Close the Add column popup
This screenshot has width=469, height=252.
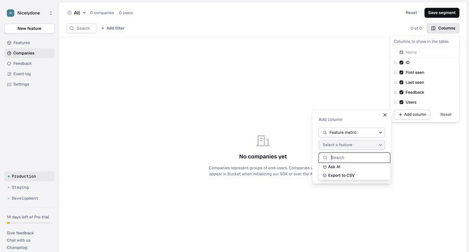point(385,115)
